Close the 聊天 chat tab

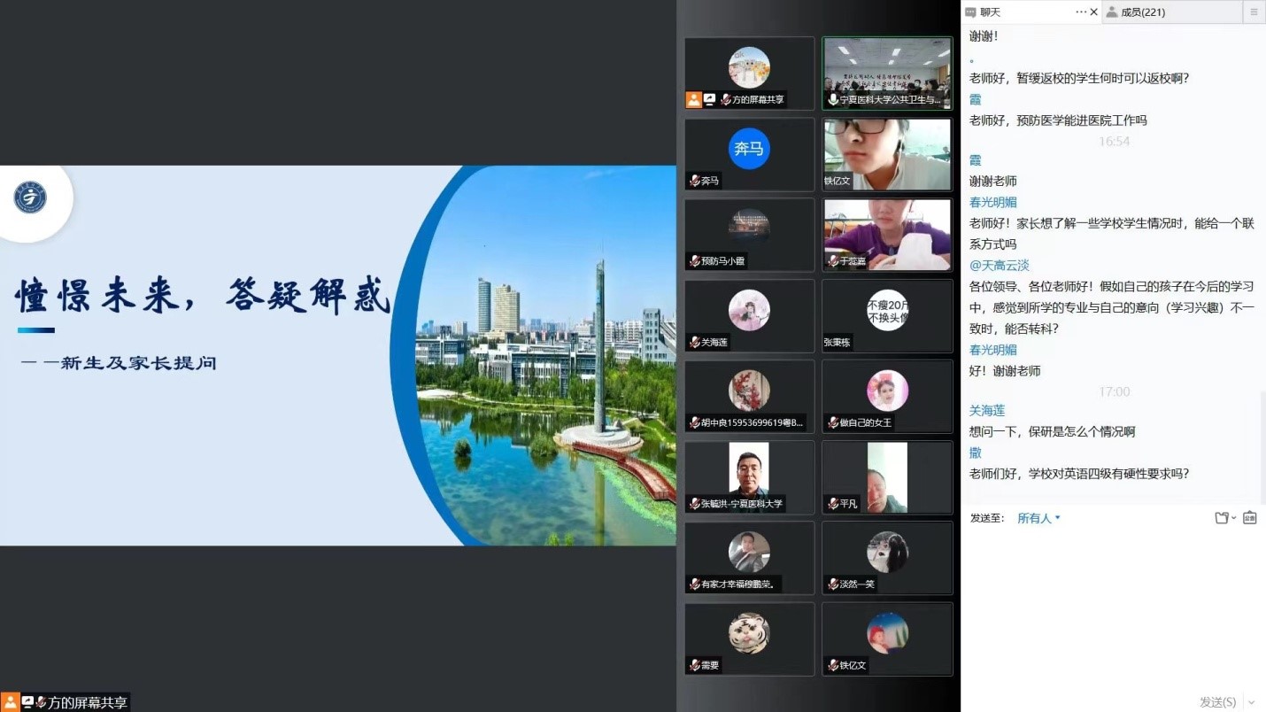[x=1094, y=12]
